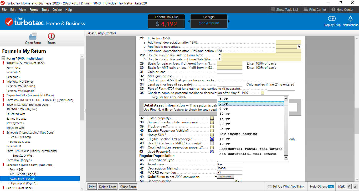This screenshot has height=191, width=359.
Task: Open the Tools menu
Action: [x=45, y=10]
